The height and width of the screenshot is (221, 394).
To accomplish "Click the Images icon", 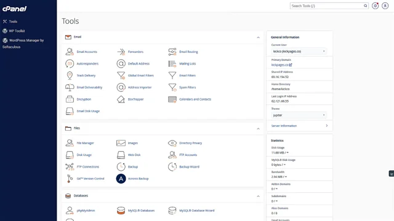I will pyautogui.click(x=121, y=143).
